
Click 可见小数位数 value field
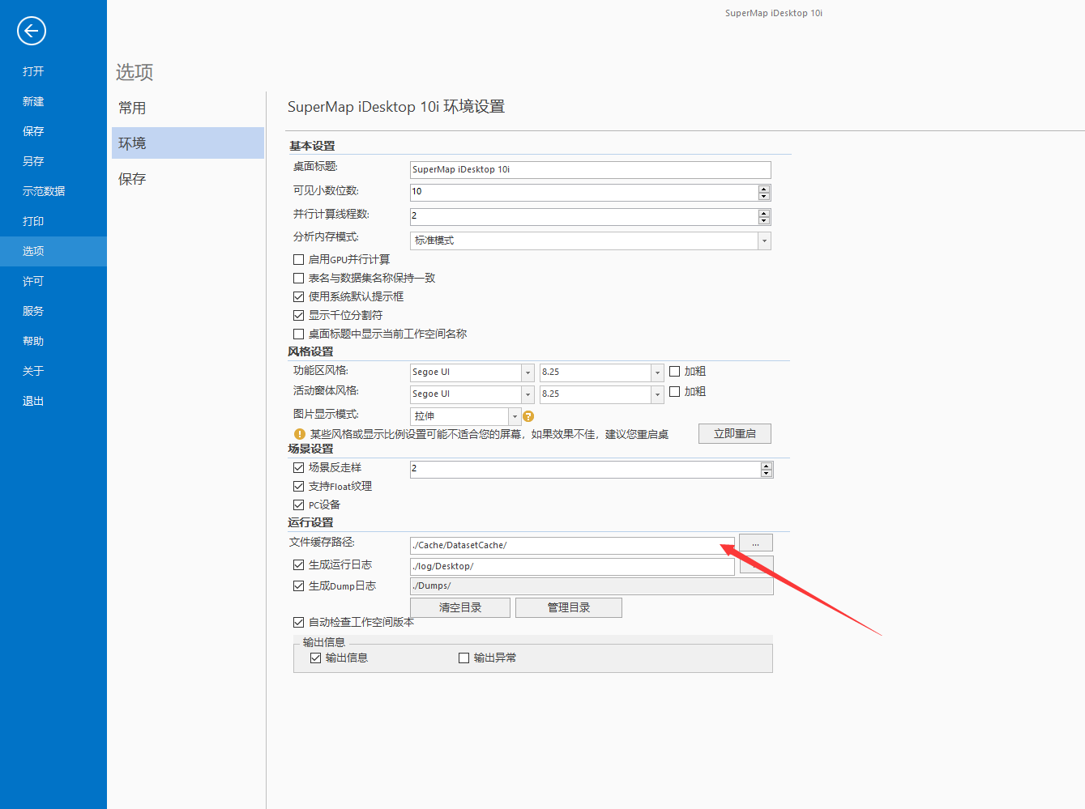pyautogui.click(x=584, y=193)
